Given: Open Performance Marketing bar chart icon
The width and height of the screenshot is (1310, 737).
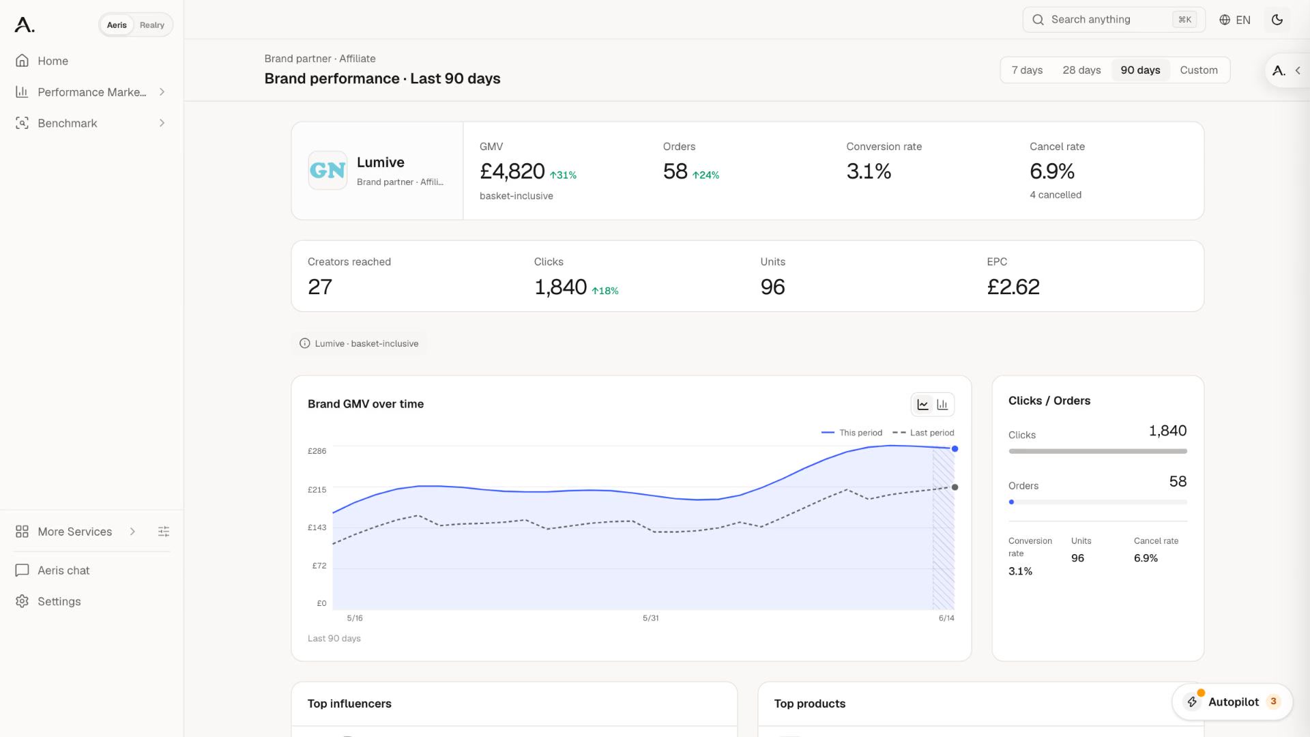Looking at the screenshot, I should pyautogui.click(x=22, y=92).
